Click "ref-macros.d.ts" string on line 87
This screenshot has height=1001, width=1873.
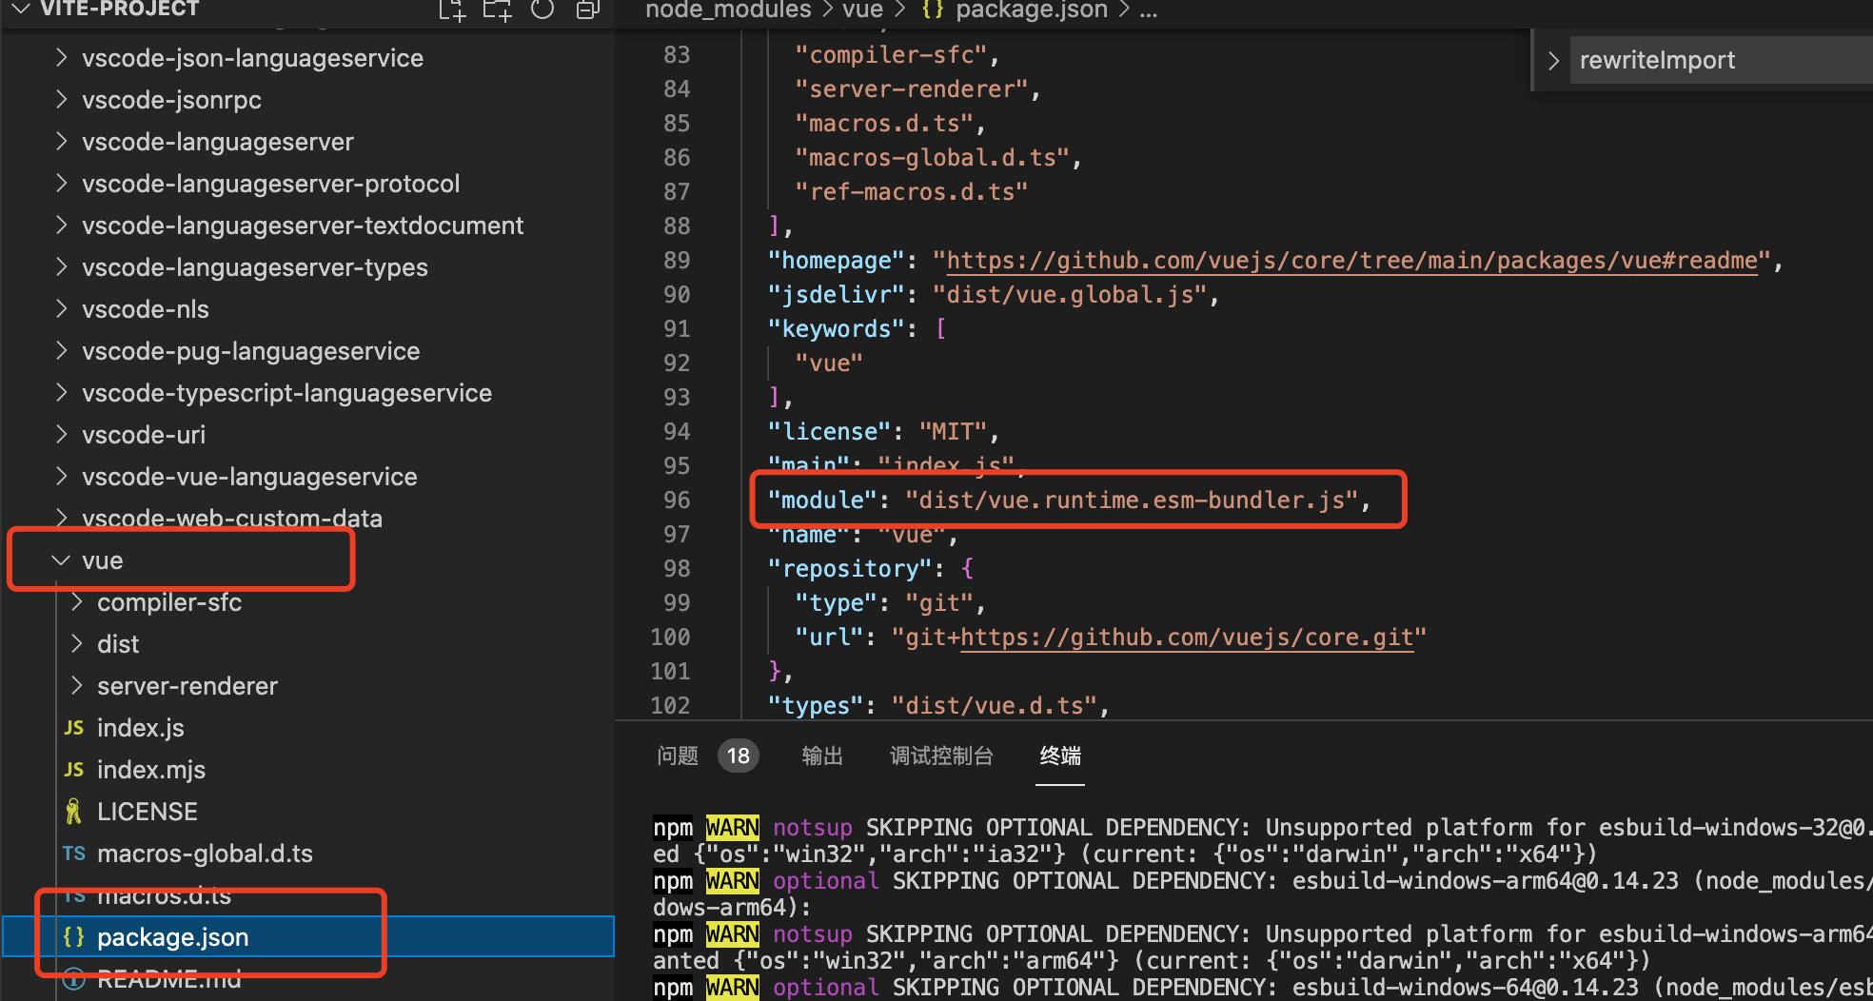911,192
